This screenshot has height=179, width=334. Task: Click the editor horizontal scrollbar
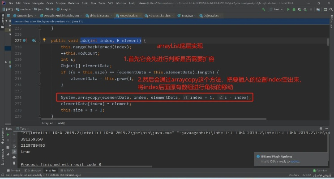click(x=154, y=119)
